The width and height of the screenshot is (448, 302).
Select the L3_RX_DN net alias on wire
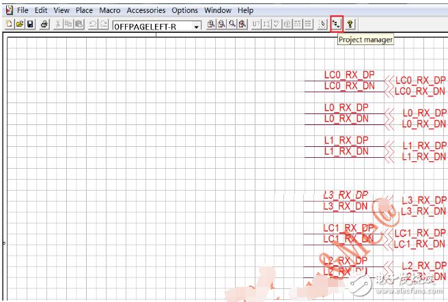pos(346,206)
